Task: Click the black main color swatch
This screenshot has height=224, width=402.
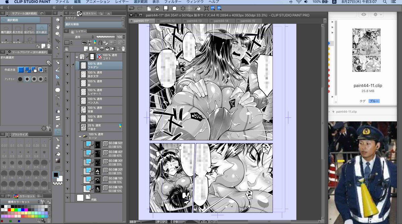Action: coord(56,175)
